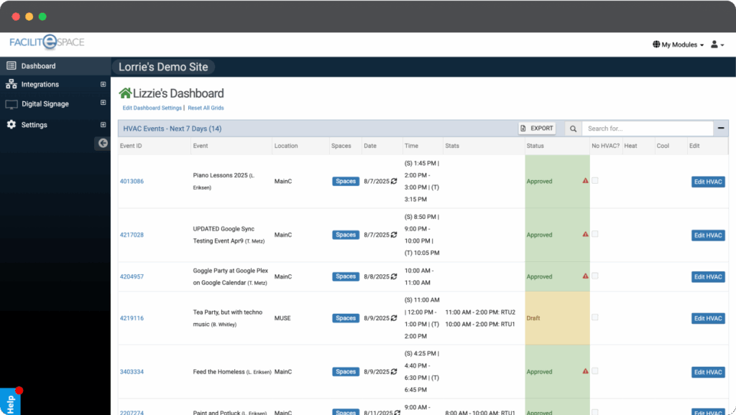The height and width of the screenshot is (415, 736).
Task: Click into the Search for field
Action: pos(645,129)
